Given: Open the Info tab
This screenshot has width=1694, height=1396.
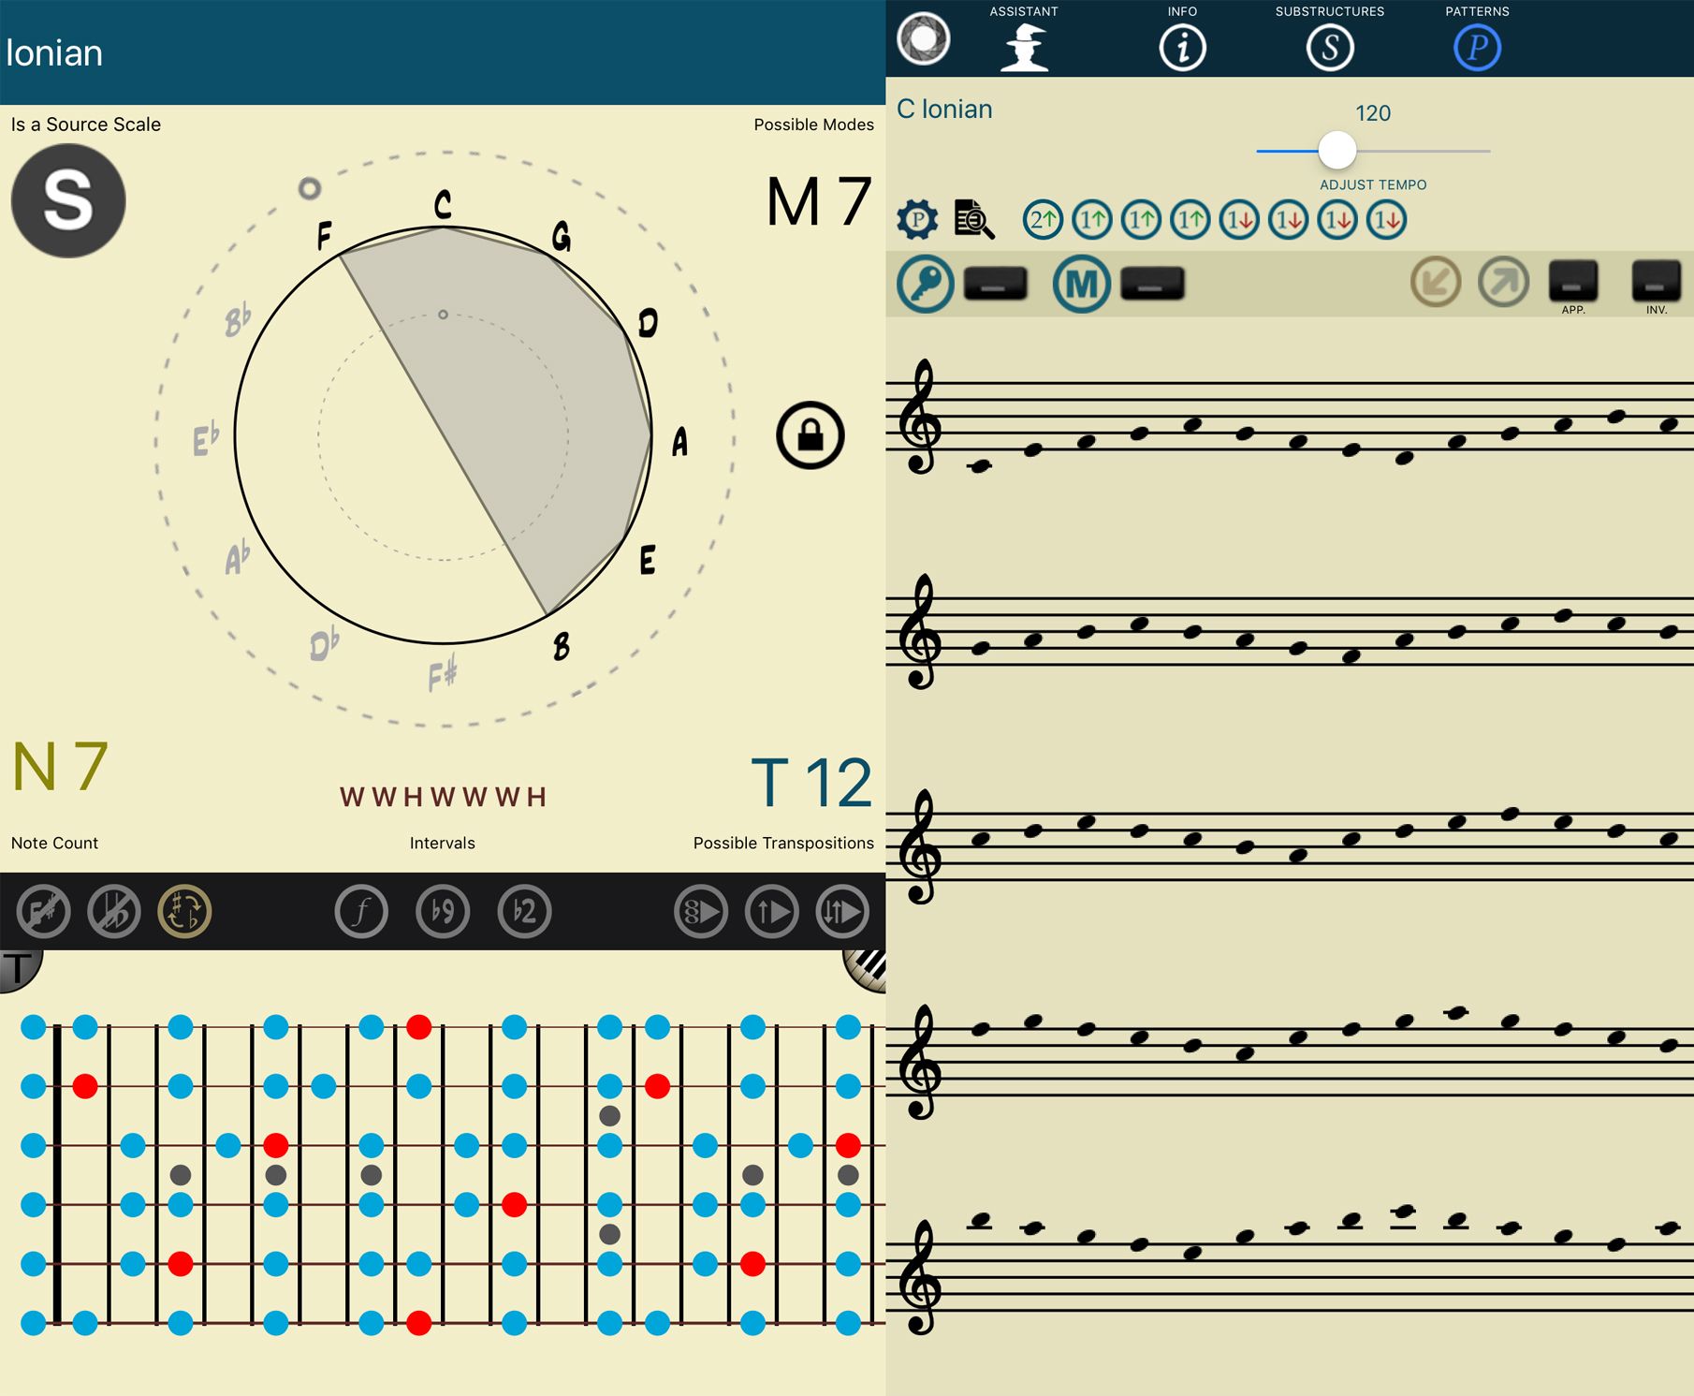Looking at the screenshot, I should 1182,47.
